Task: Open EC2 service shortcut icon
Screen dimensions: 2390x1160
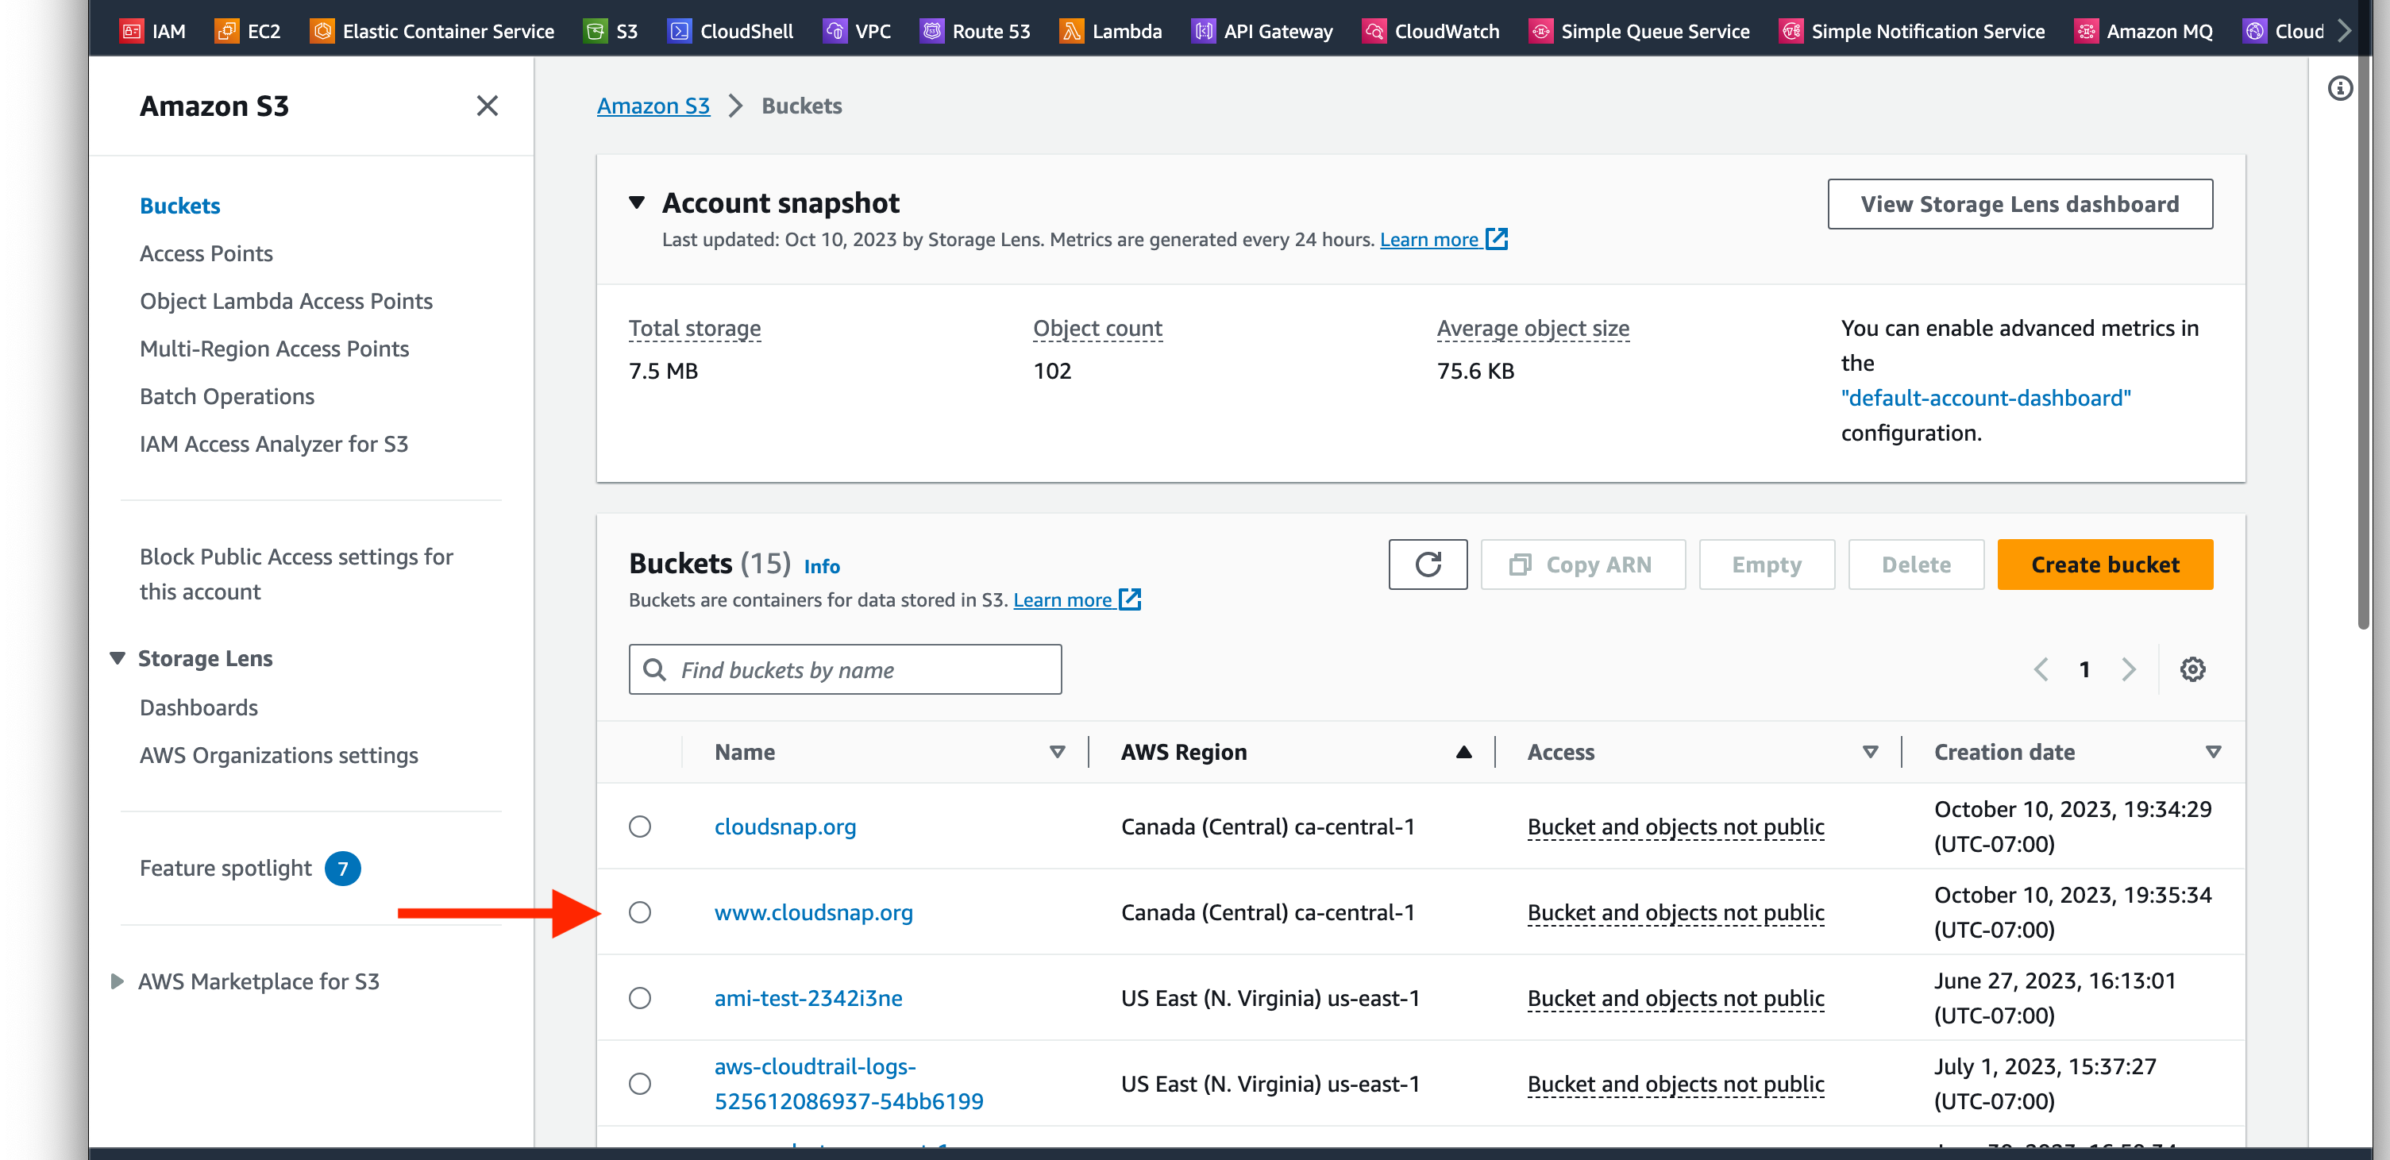Action: click(x=226, y=31)
